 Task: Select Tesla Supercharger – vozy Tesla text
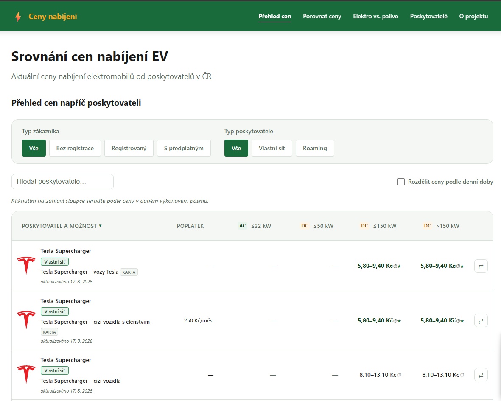pos(80,272)
